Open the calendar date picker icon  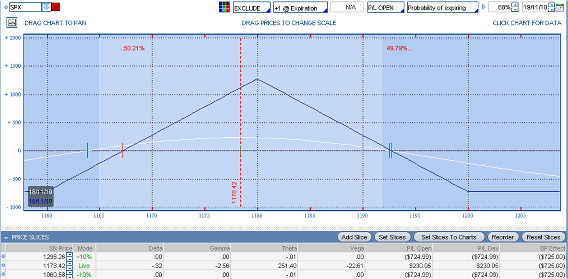[559, 7]
